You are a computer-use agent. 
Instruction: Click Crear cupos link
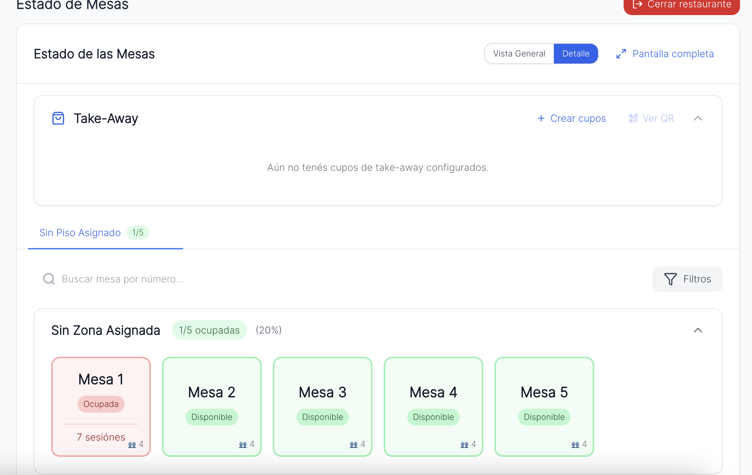click(x=572, y=118)
